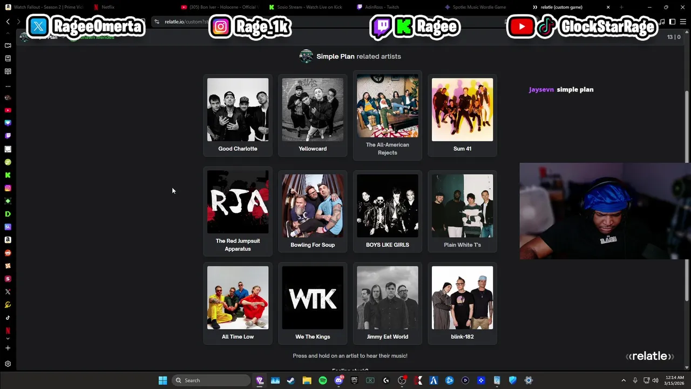Switch to the Netflix browser tab
This screenshot has width=691, height=389.
[x=130, y=7]
